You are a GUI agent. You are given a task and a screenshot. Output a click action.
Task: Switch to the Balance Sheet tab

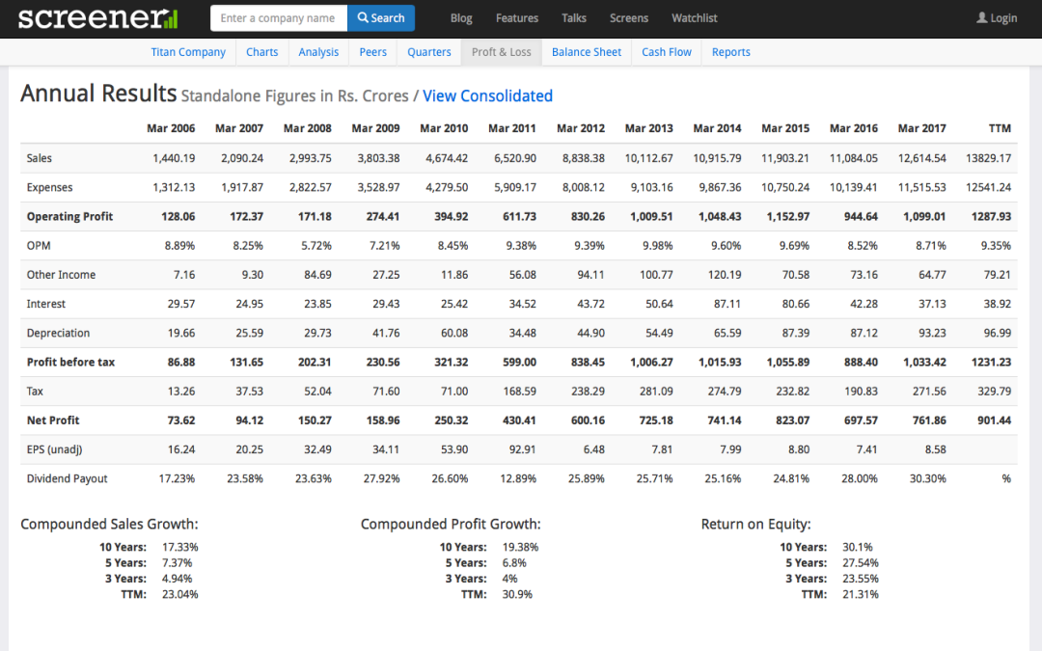point(587,52)
